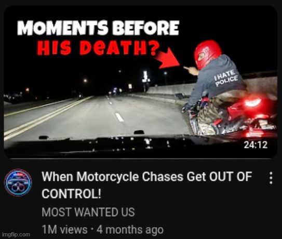Viewport: 282px width, 239px height.
Task: Click the word CONTROL! in the title
Action: pyautogui.click(x=71, y=194)
